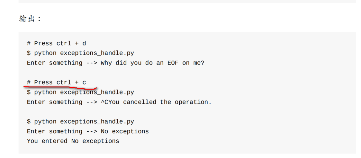Click 'Why did you do an EOF' text
This screenshot has height=158, width=361.
[140, 63]
